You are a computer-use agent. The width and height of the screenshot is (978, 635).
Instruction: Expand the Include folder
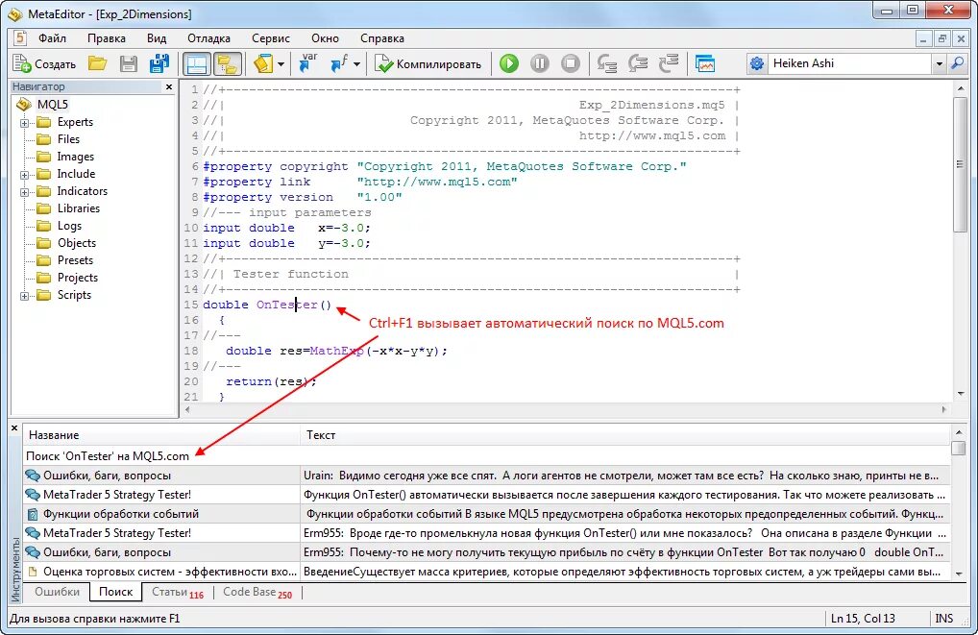click(24, 175)
